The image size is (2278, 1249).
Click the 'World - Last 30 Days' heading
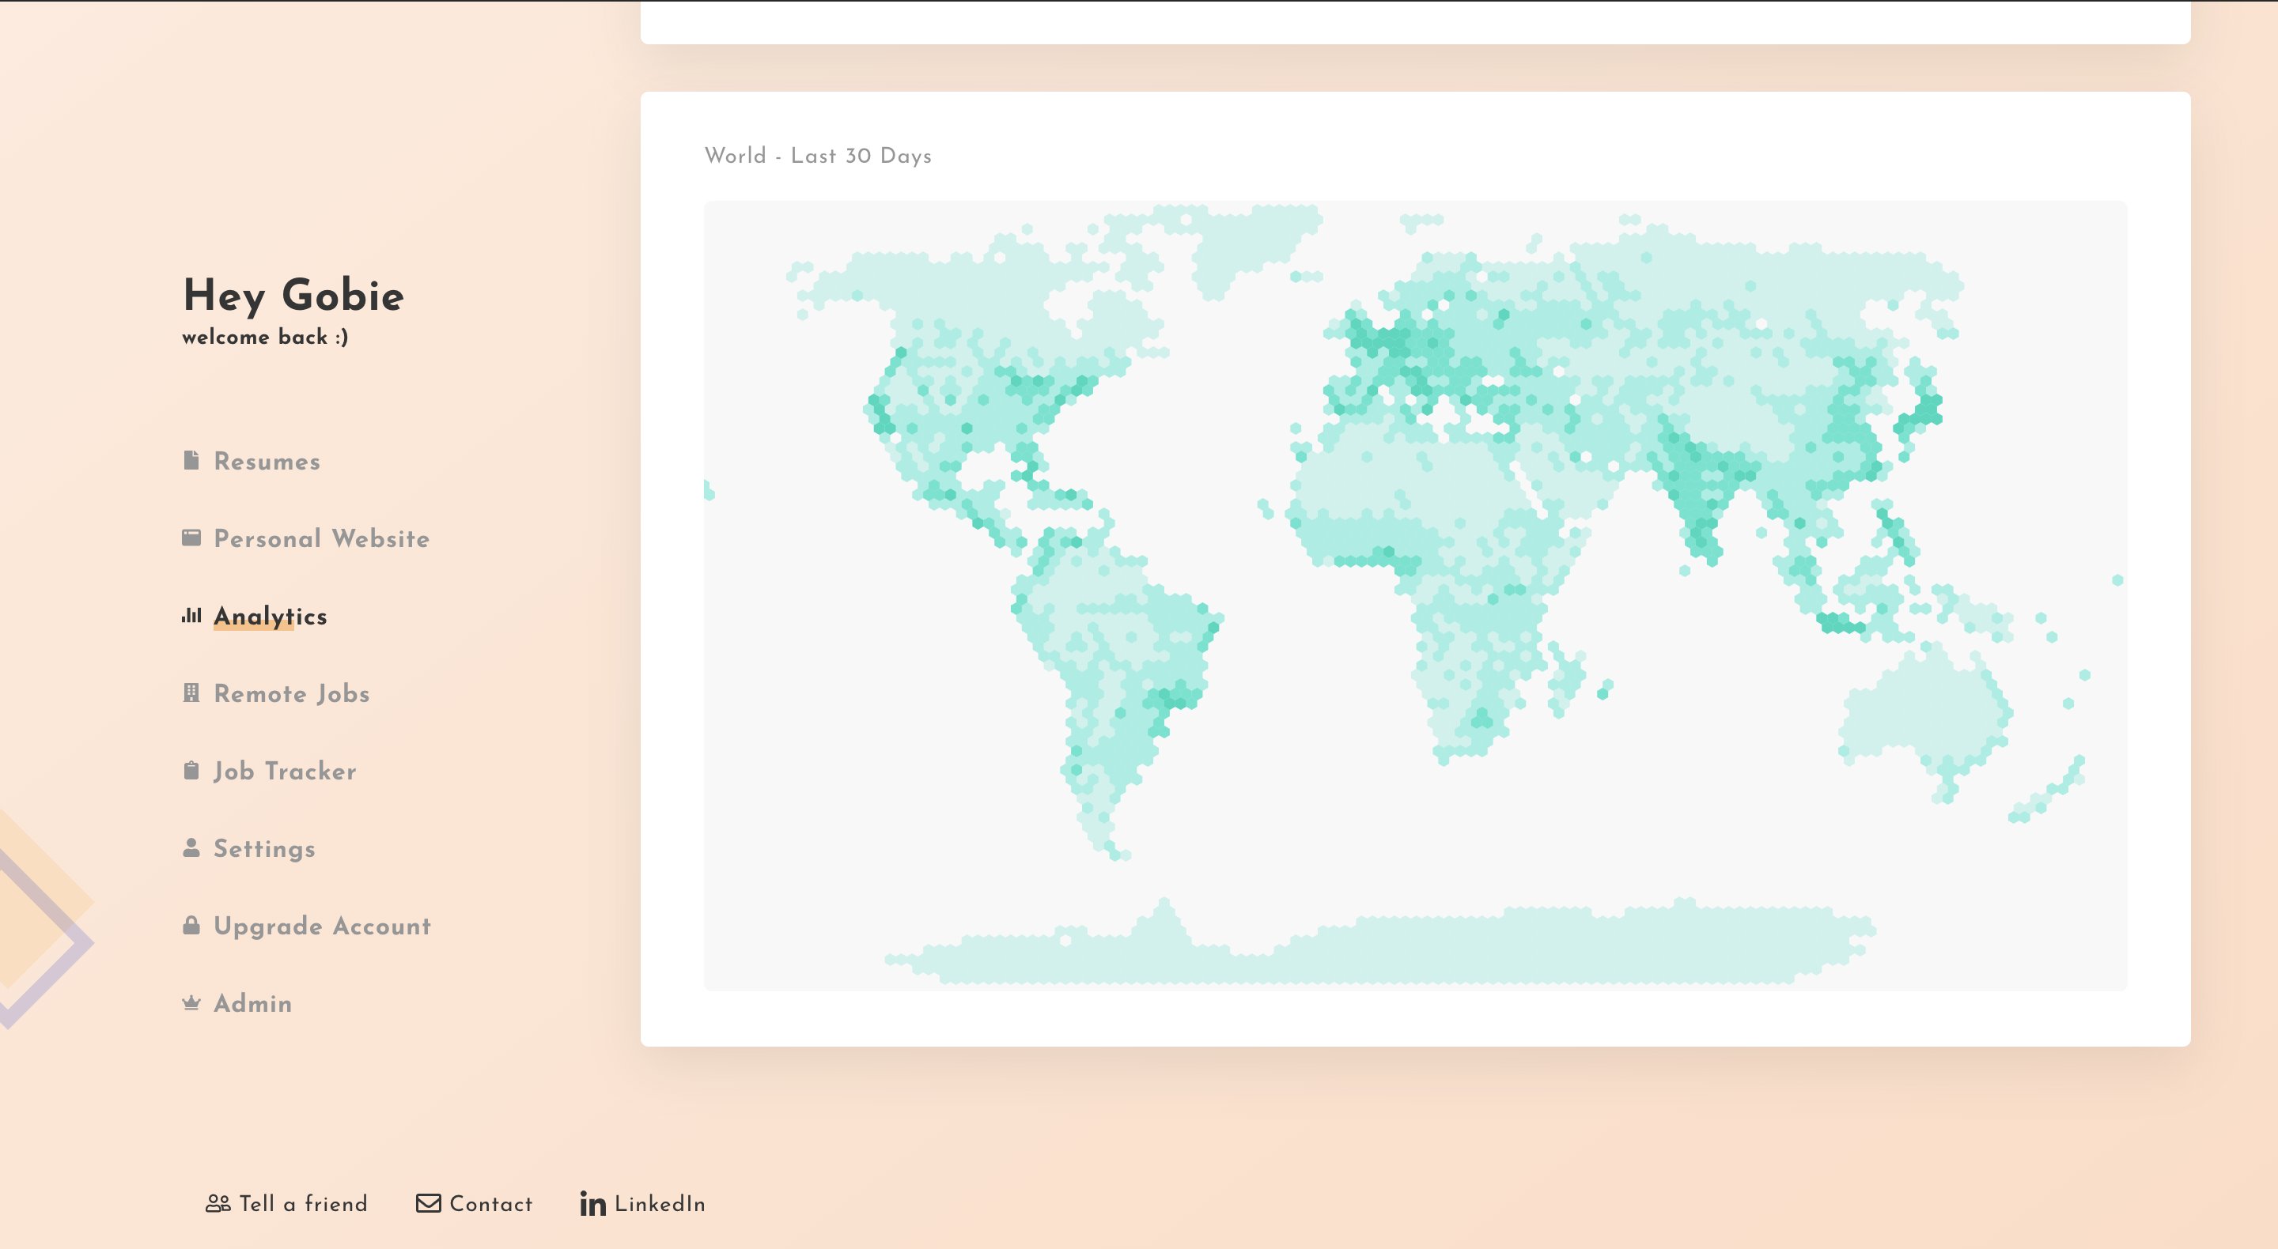818,156
